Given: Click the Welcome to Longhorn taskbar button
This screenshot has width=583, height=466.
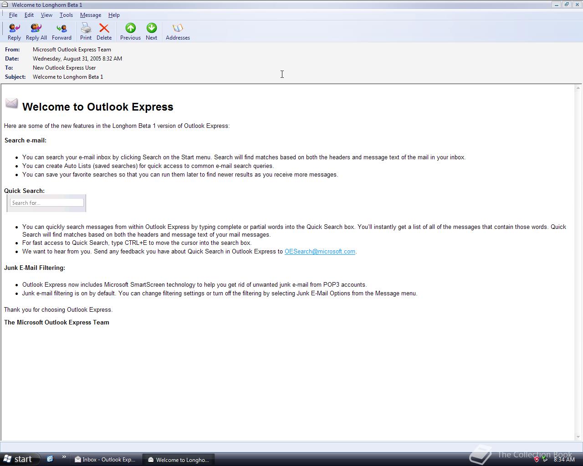Looking at the screenshot, I should coord(179,460).
